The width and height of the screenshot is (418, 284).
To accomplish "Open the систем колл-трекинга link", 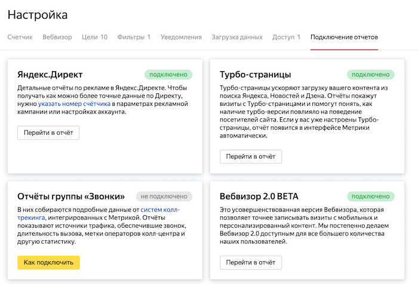I will click(159, 209).
